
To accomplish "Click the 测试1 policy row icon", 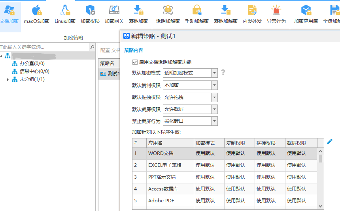I will point(103,74).
